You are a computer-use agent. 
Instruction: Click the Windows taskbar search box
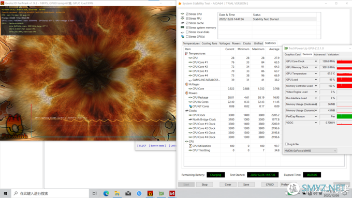(x=50, y=193)
